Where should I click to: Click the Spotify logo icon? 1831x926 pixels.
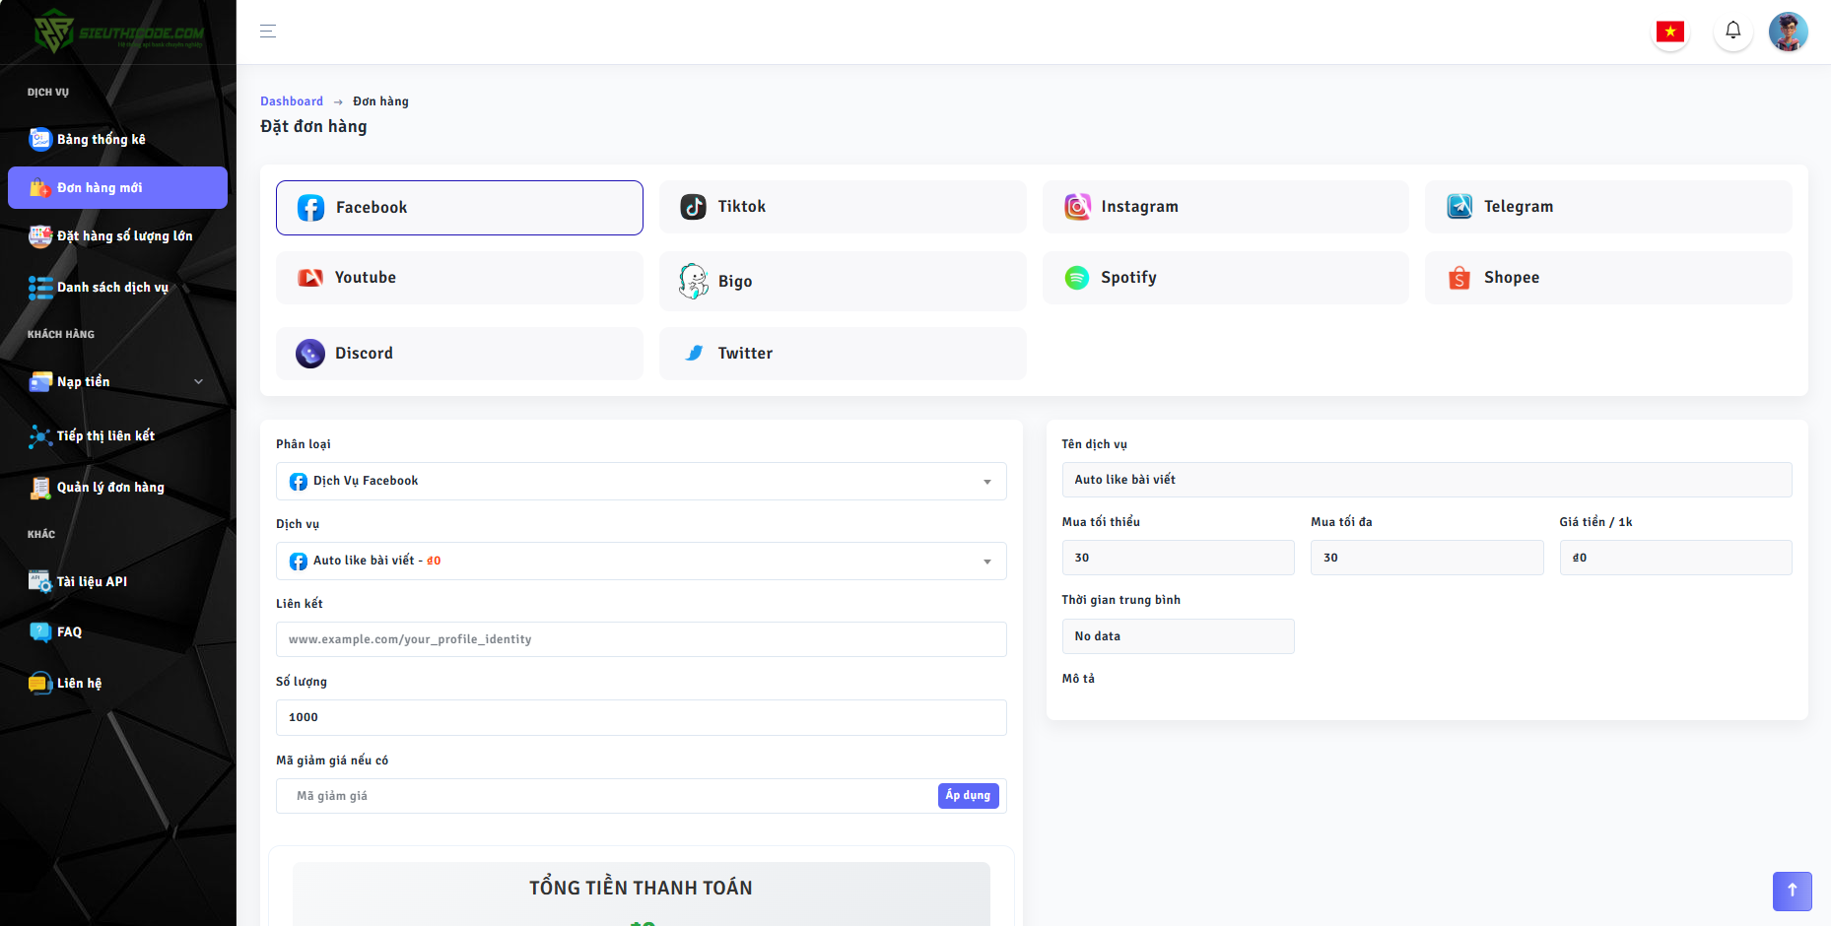coord(1077,278)
